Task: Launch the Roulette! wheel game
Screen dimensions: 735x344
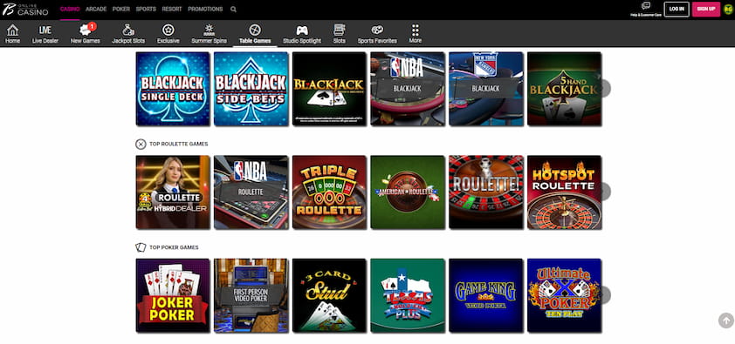Action: (485, 192)
